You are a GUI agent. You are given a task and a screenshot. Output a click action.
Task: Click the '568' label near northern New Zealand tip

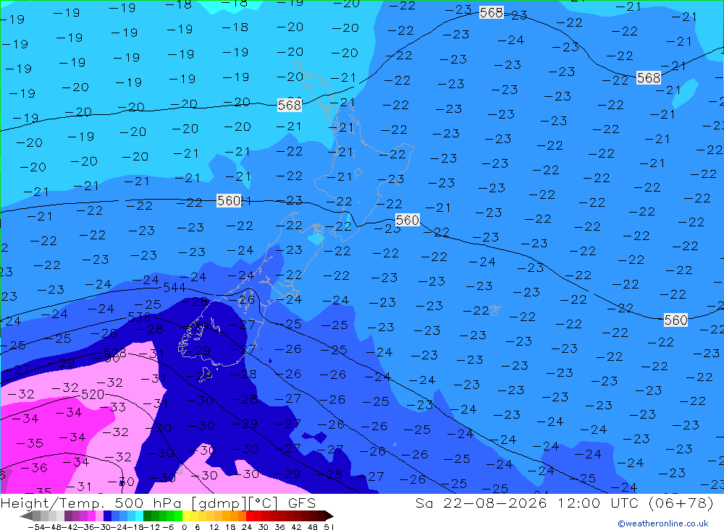click(x=290, y=105)
